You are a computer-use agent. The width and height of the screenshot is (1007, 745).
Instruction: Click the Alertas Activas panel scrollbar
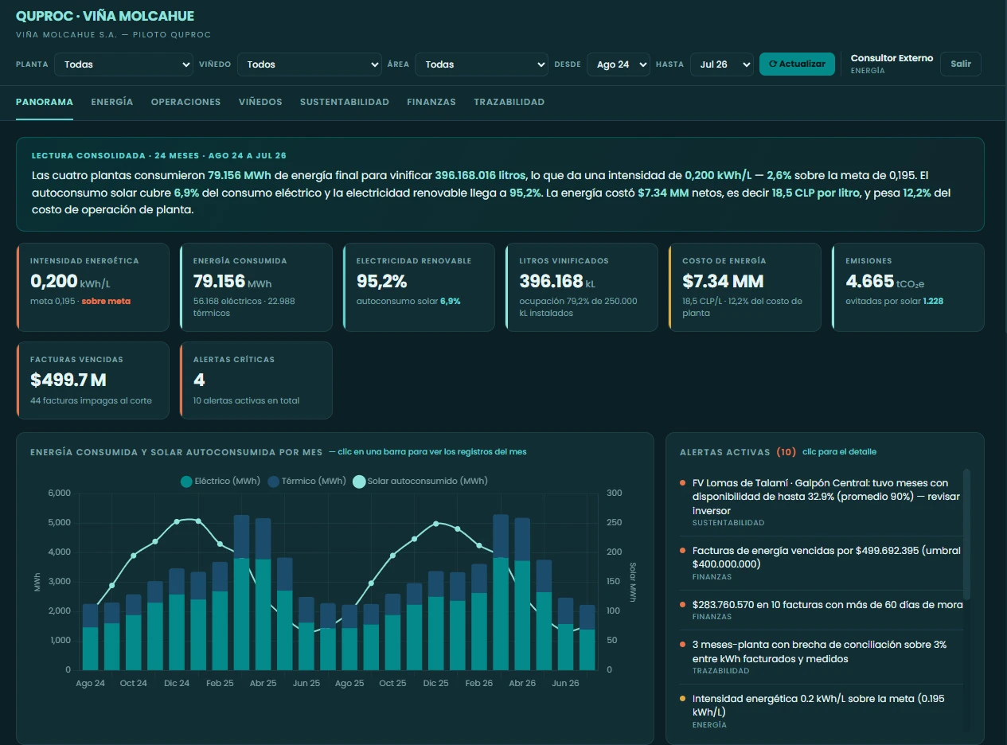point(966,533)
